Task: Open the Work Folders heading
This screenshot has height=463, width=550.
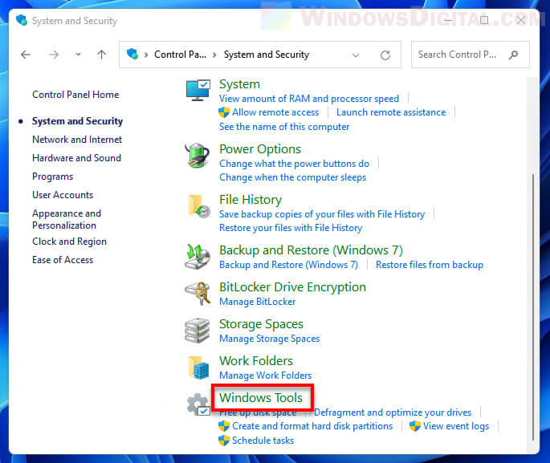Action: (256, 361)
